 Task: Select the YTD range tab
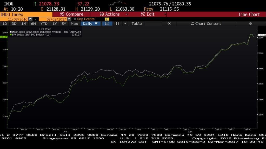[x=44, y=24]
